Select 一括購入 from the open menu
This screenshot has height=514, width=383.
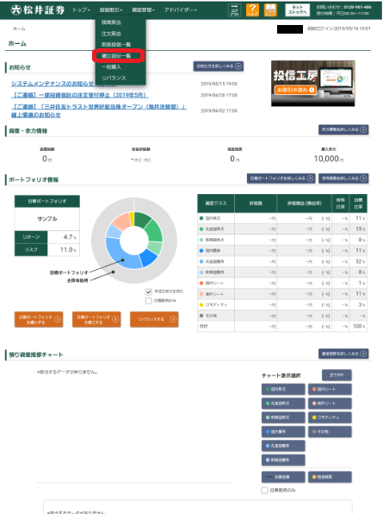point(111,67)
